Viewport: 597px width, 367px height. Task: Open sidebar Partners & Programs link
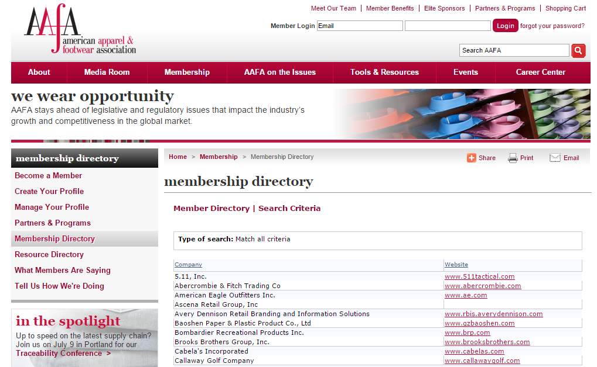click(x=53, y=223)
